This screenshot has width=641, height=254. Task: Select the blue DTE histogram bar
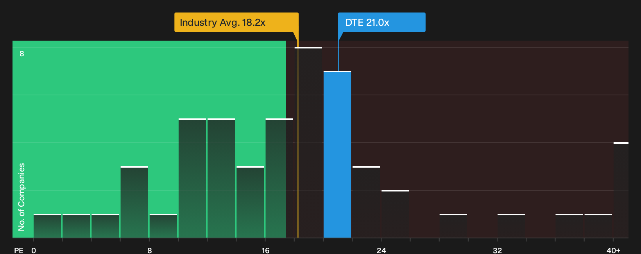click(x=337, y=154)
